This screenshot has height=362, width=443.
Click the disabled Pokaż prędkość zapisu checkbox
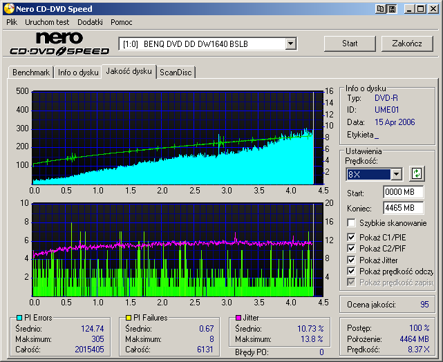pyautogui.click(x=351, y=283)
